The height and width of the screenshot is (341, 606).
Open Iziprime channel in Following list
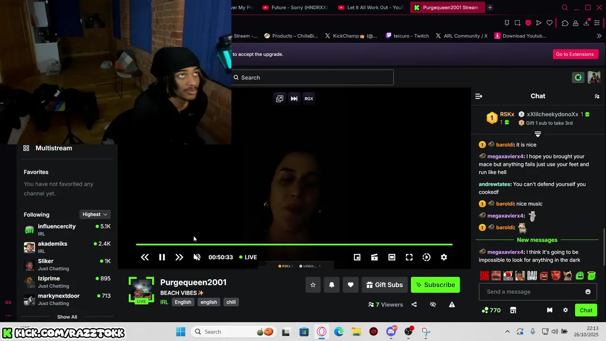[67, 282]
